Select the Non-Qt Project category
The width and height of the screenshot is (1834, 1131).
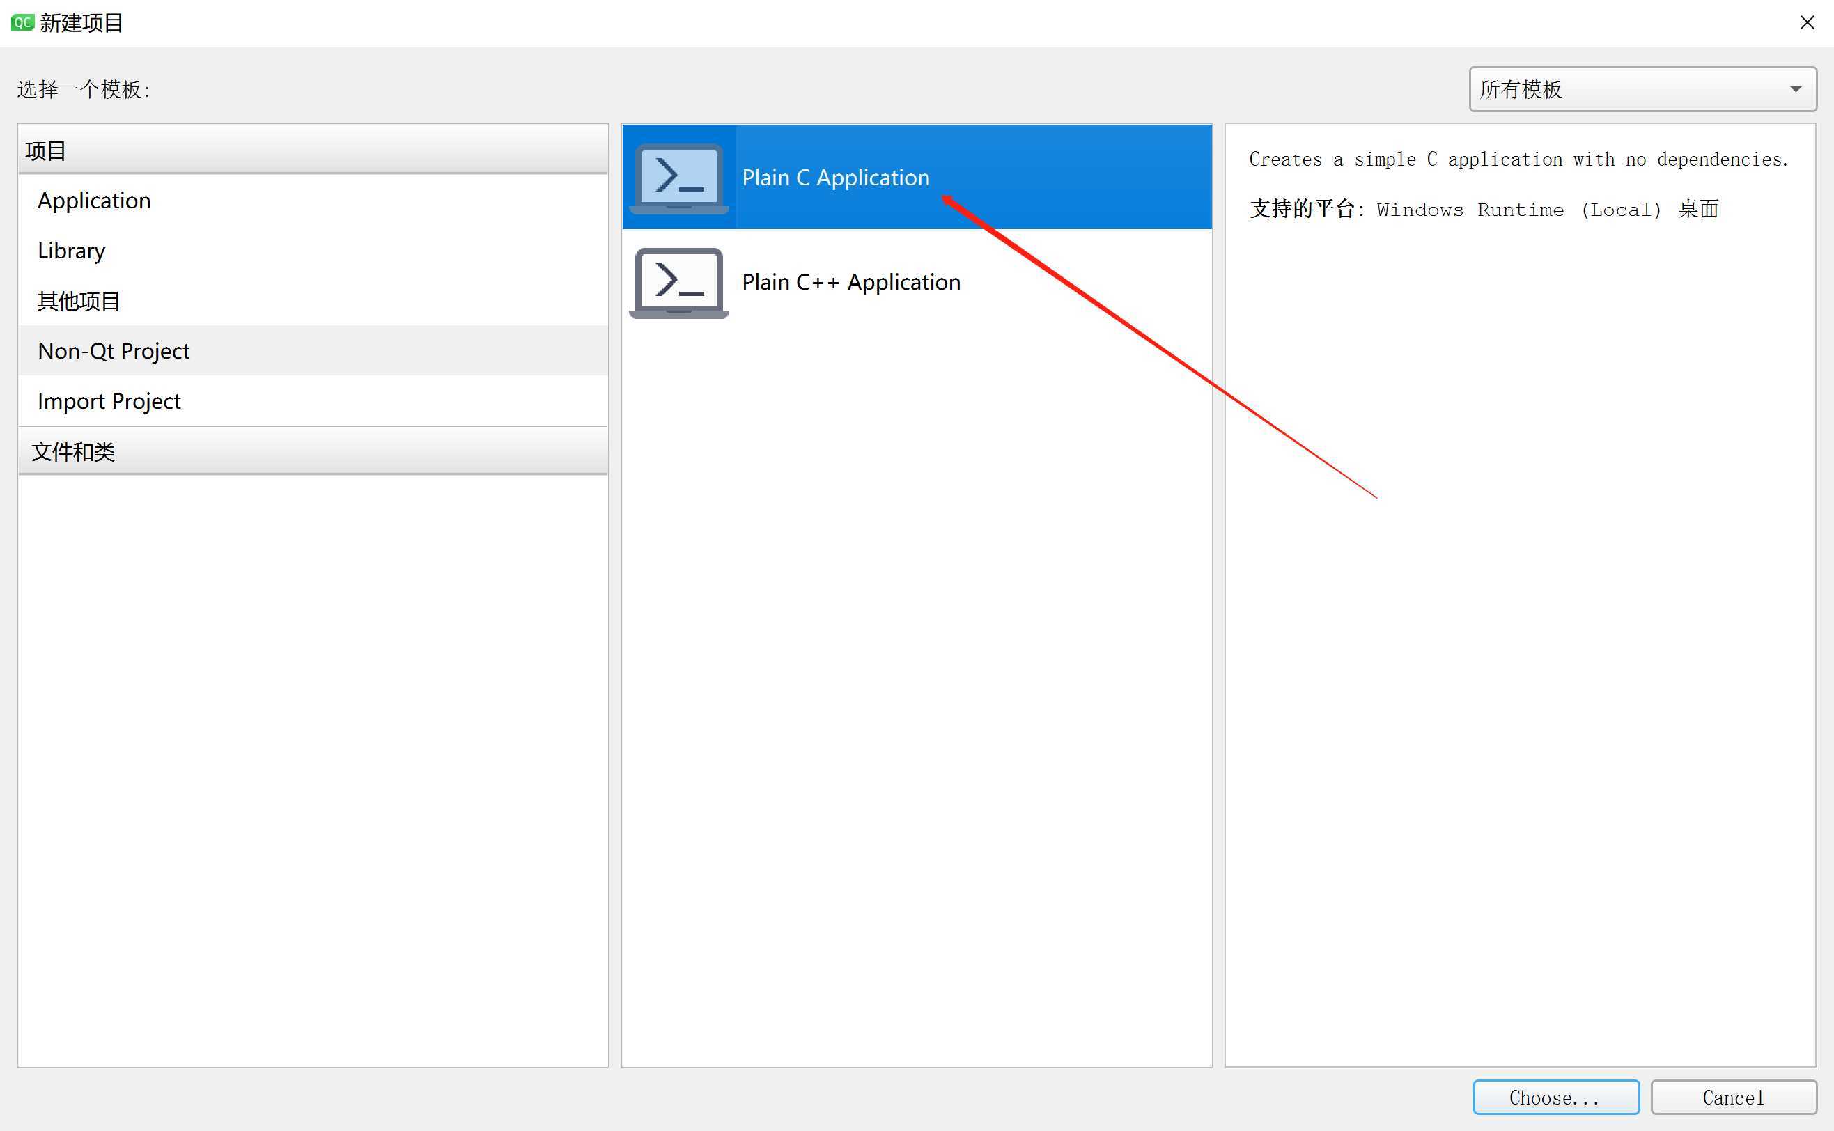point(313,351)
